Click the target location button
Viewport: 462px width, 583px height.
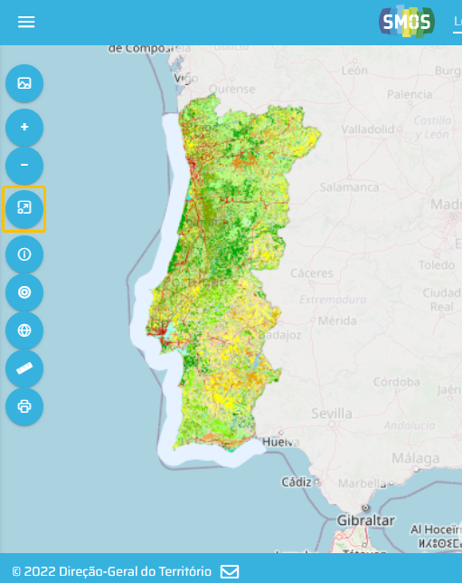tap(24, 292)
